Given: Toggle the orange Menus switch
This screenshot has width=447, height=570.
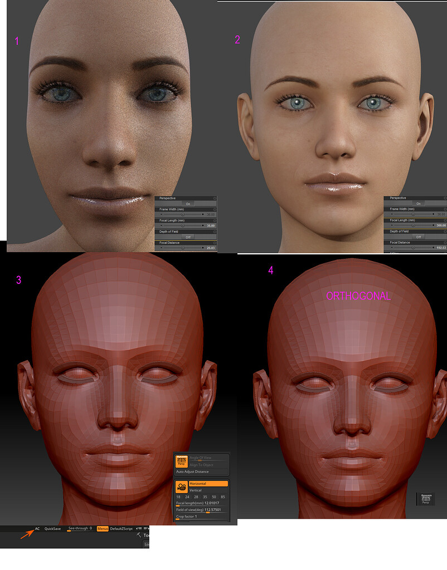Looking at the screenshot, I should 103,529.
